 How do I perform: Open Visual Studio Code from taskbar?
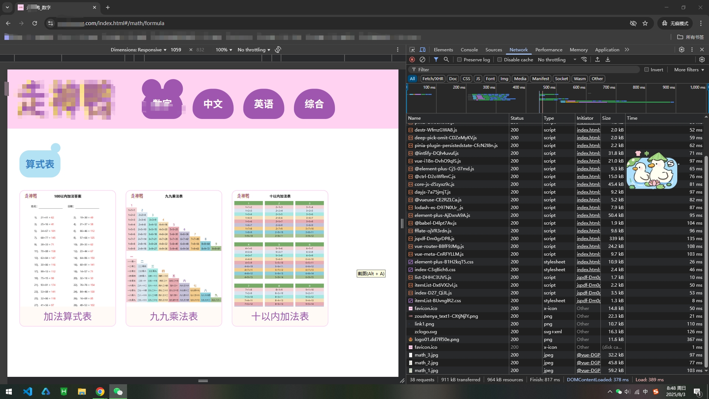point(28,392)
